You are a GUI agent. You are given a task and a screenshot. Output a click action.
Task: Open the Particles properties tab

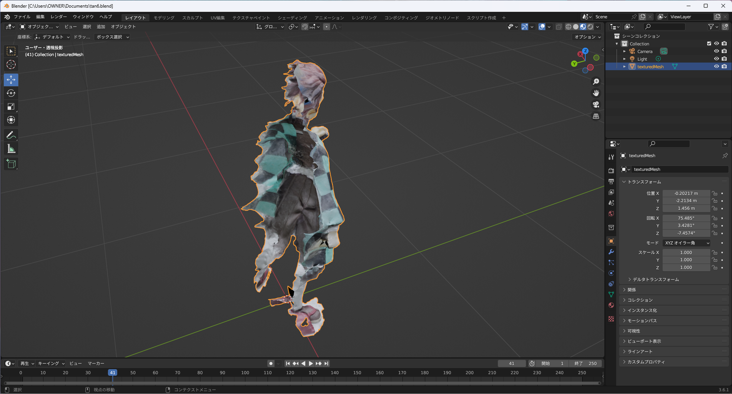coord(611,262)
